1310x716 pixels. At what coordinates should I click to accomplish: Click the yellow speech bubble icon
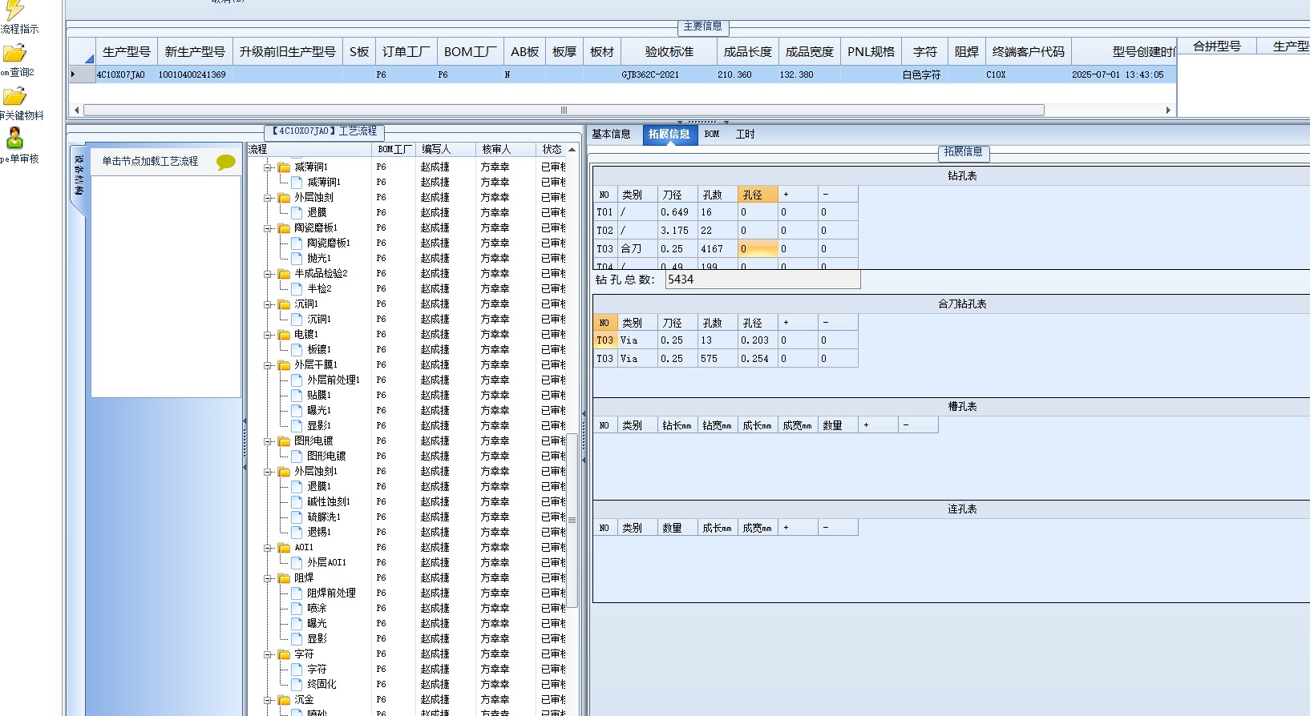[x=226, y=163]
